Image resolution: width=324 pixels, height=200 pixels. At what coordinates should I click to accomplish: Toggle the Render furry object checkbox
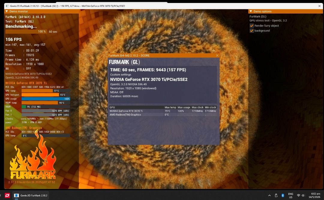[x=251, y=26]
